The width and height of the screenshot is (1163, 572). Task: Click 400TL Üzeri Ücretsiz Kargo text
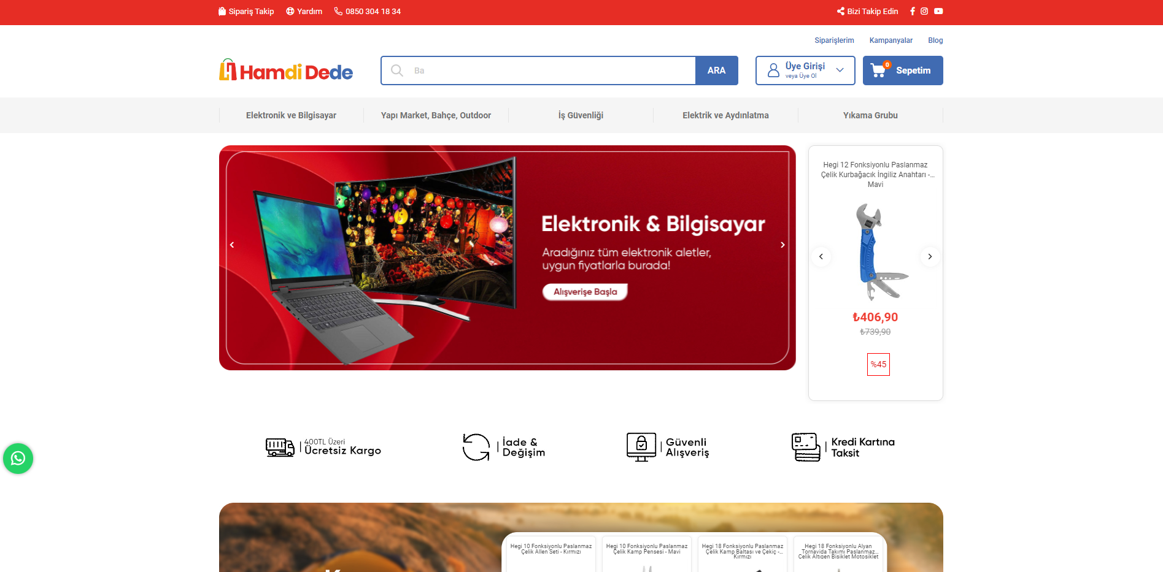coord(342,447)
